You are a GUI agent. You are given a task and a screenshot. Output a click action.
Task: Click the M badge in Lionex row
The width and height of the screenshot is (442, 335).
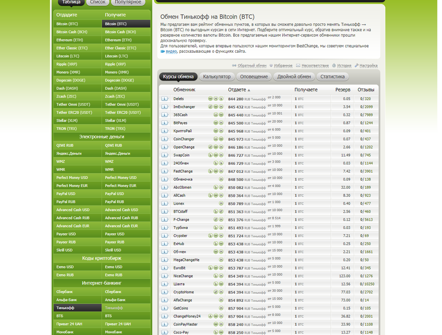[x=221, y=203]
